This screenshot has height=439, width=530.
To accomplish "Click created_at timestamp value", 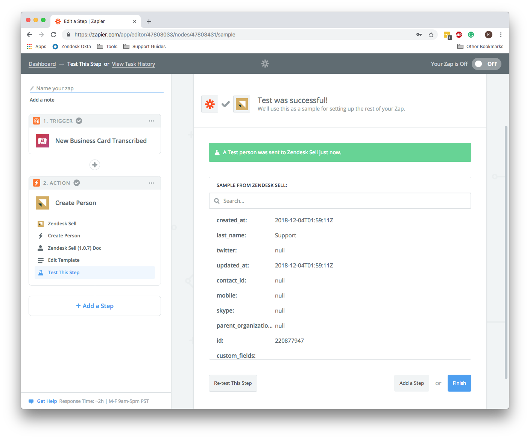I will click(304, 220).
